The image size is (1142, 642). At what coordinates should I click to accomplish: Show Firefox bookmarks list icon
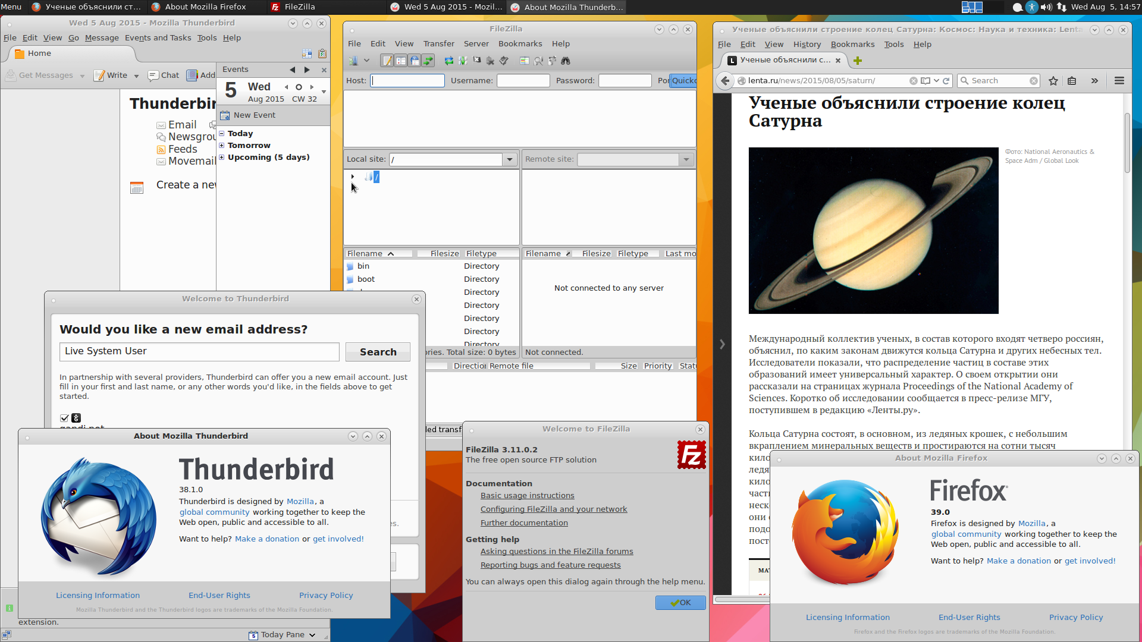tap(1072, 81)
